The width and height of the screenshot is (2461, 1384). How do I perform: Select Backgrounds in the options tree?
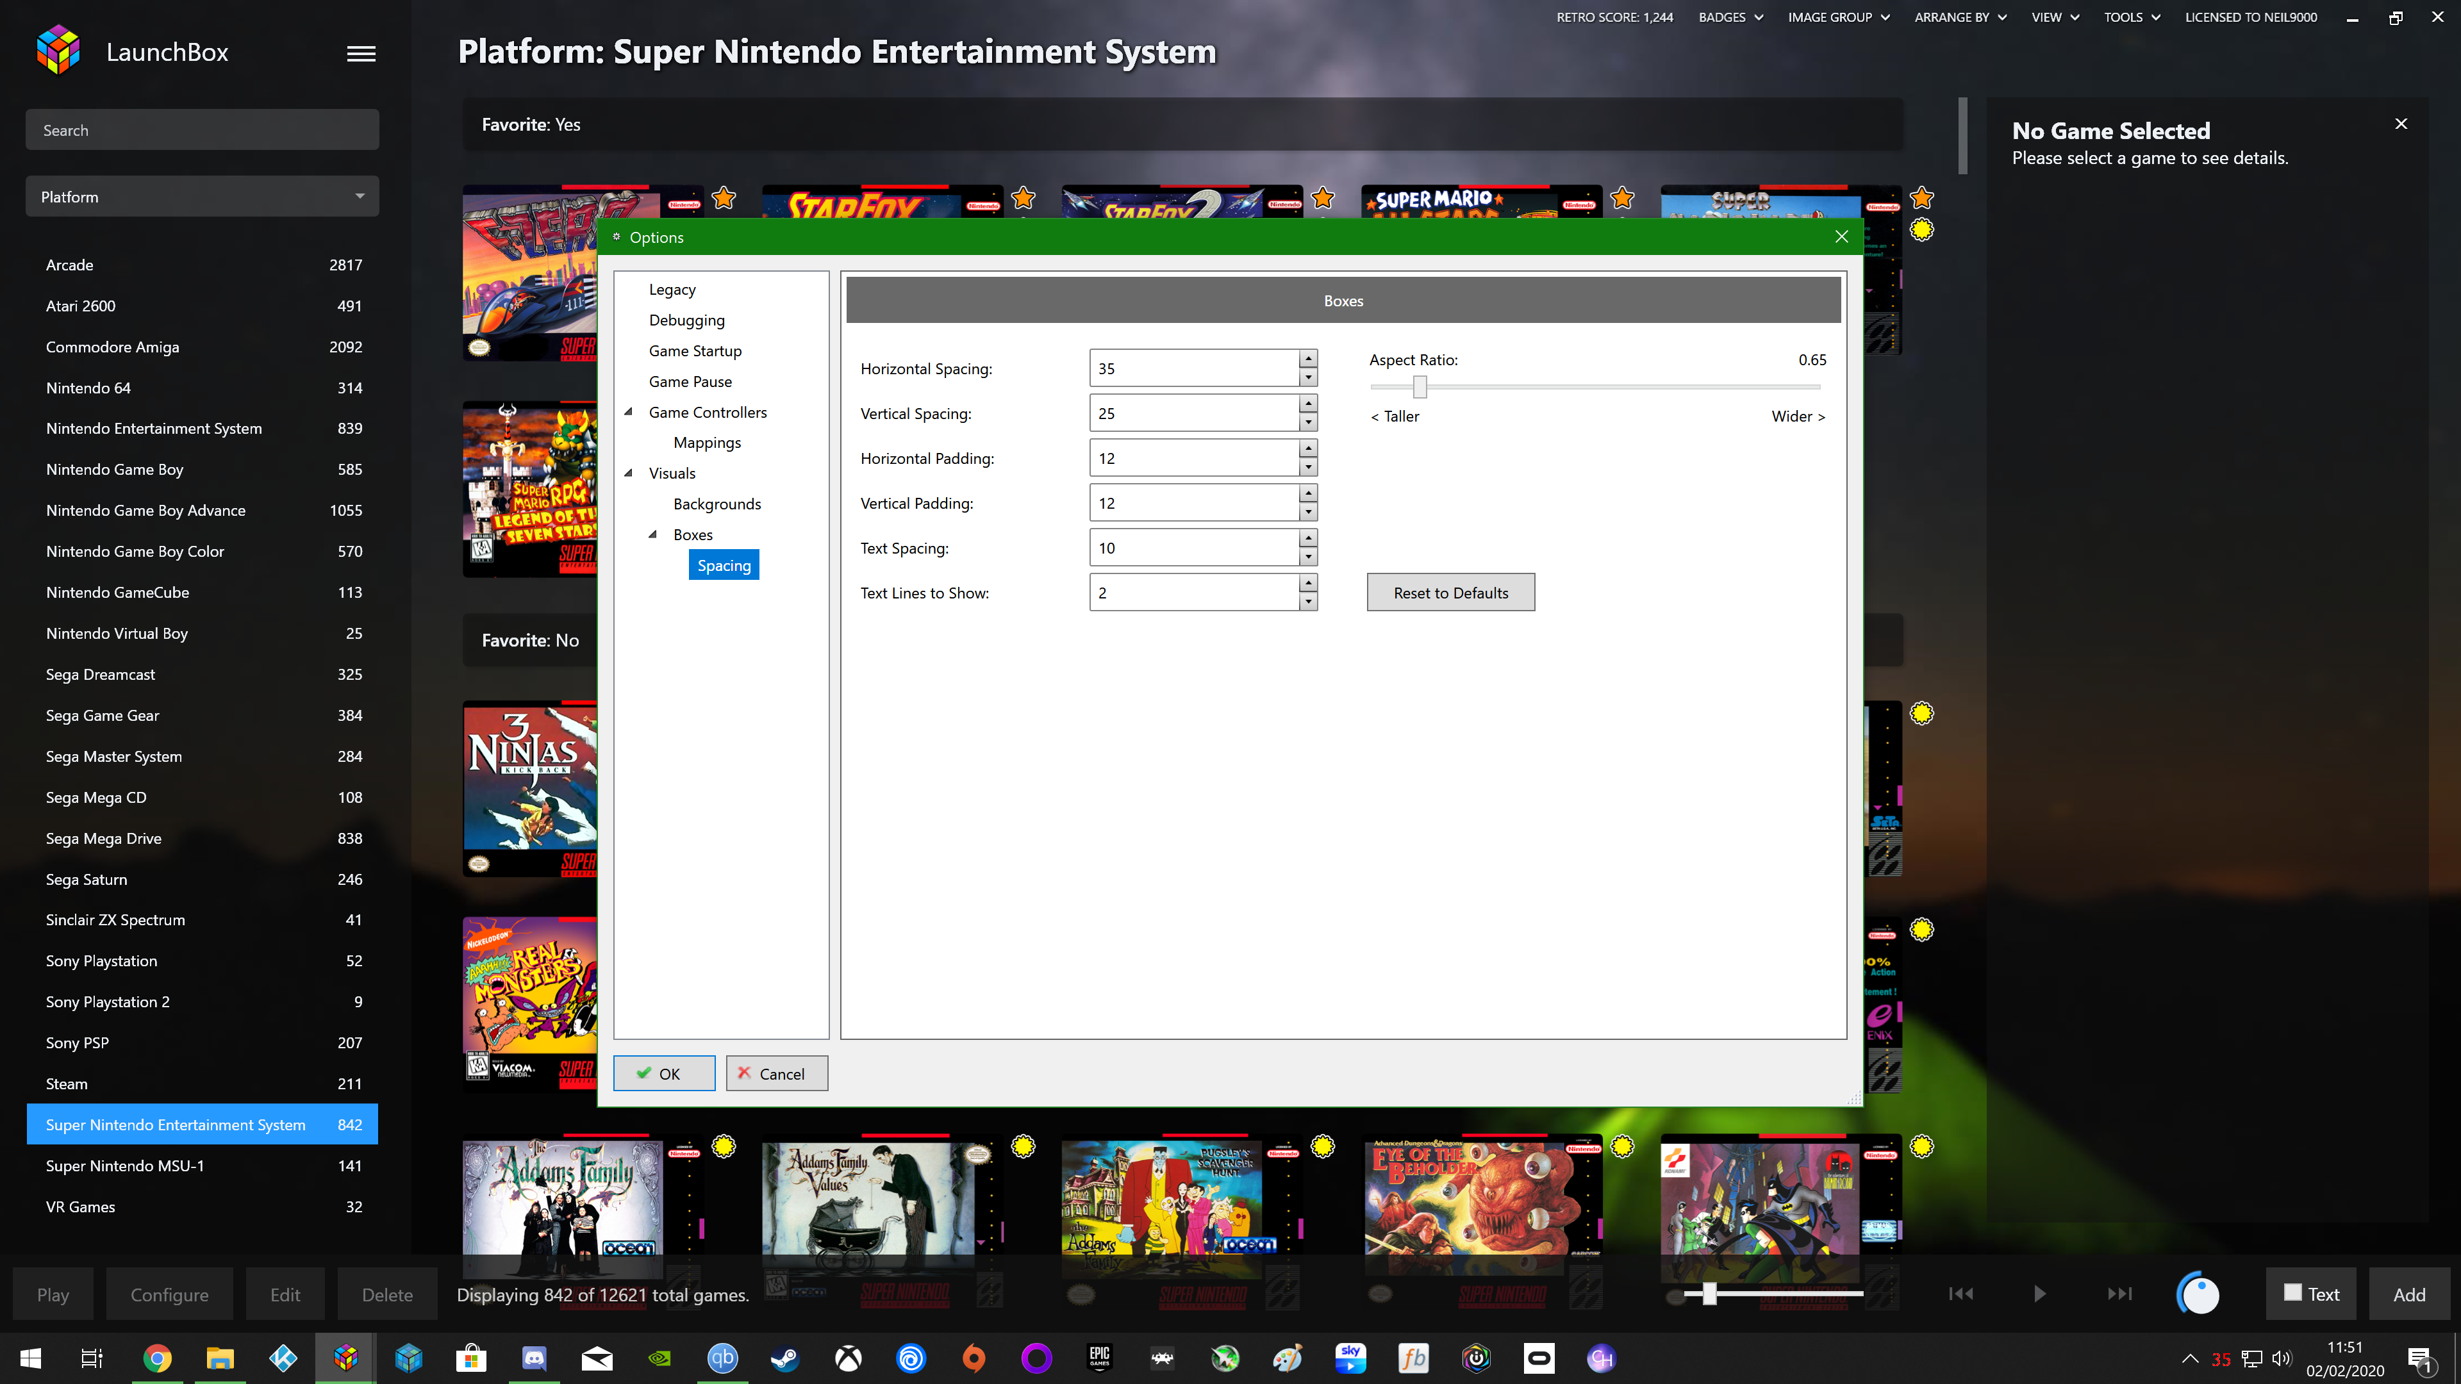point(718,504)
